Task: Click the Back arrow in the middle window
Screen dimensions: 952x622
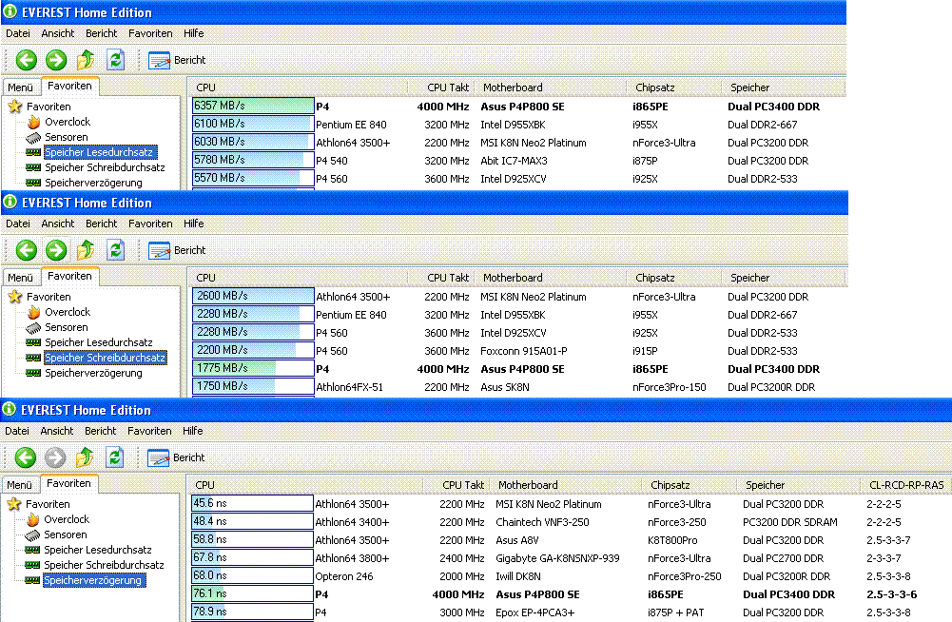Action: (26, 250)
